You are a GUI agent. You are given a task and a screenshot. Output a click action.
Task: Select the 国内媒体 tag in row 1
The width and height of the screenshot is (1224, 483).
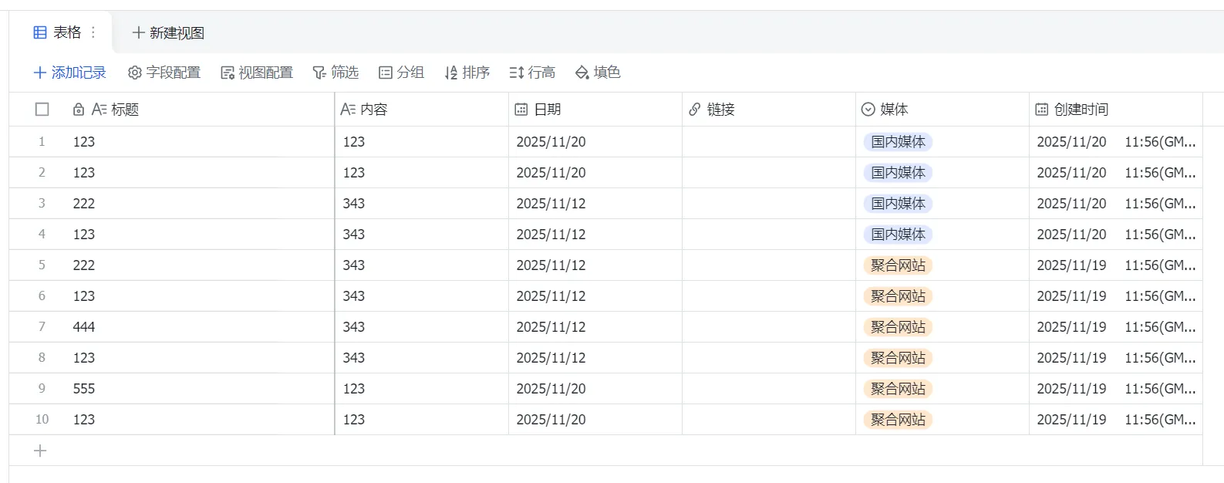[898, 142]
